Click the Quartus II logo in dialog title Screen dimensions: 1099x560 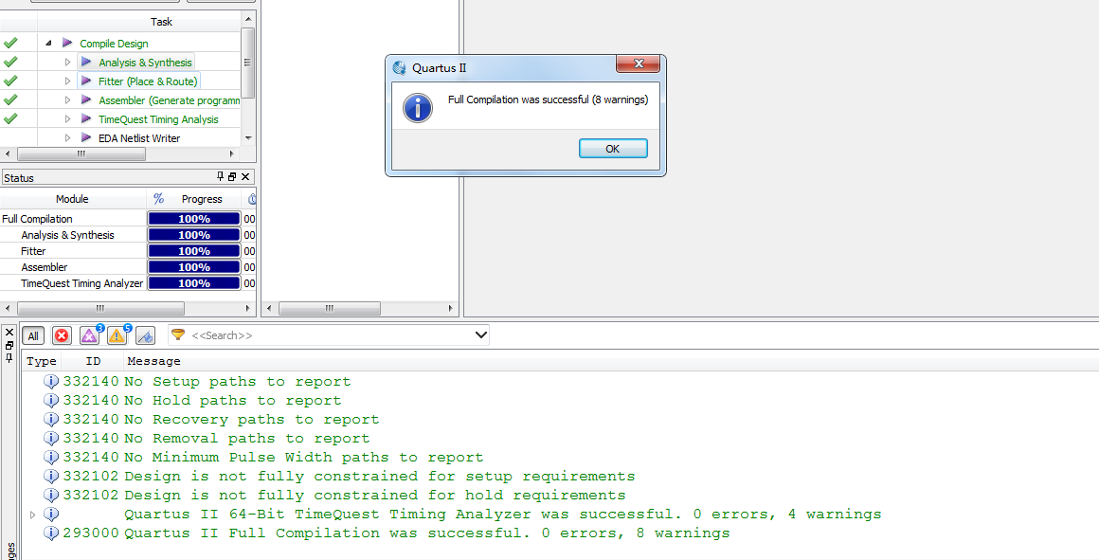pyautogui.click(x=400, y=68)
